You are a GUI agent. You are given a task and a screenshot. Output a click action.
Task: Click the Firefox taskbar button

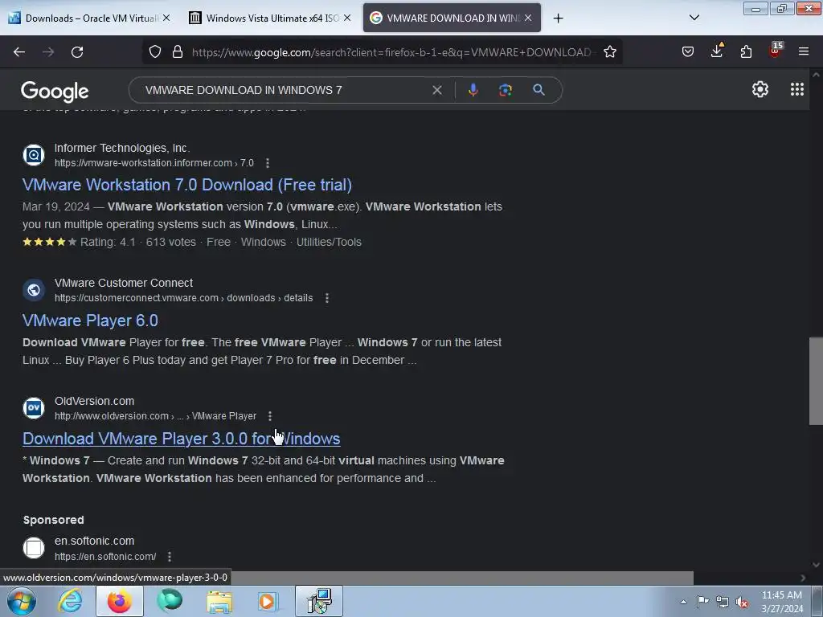[120, 601]
